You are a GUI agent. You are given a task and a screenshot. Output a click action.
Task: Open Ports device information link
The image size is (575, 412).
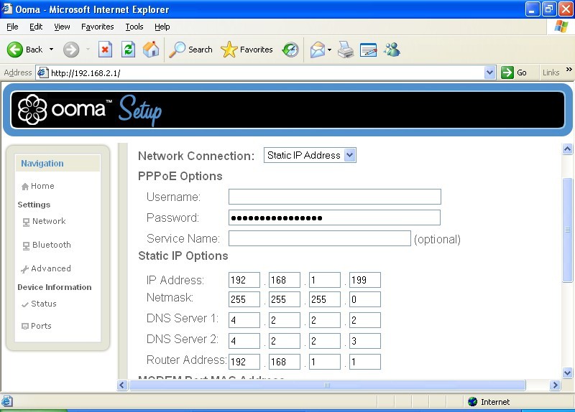(41, 326)
